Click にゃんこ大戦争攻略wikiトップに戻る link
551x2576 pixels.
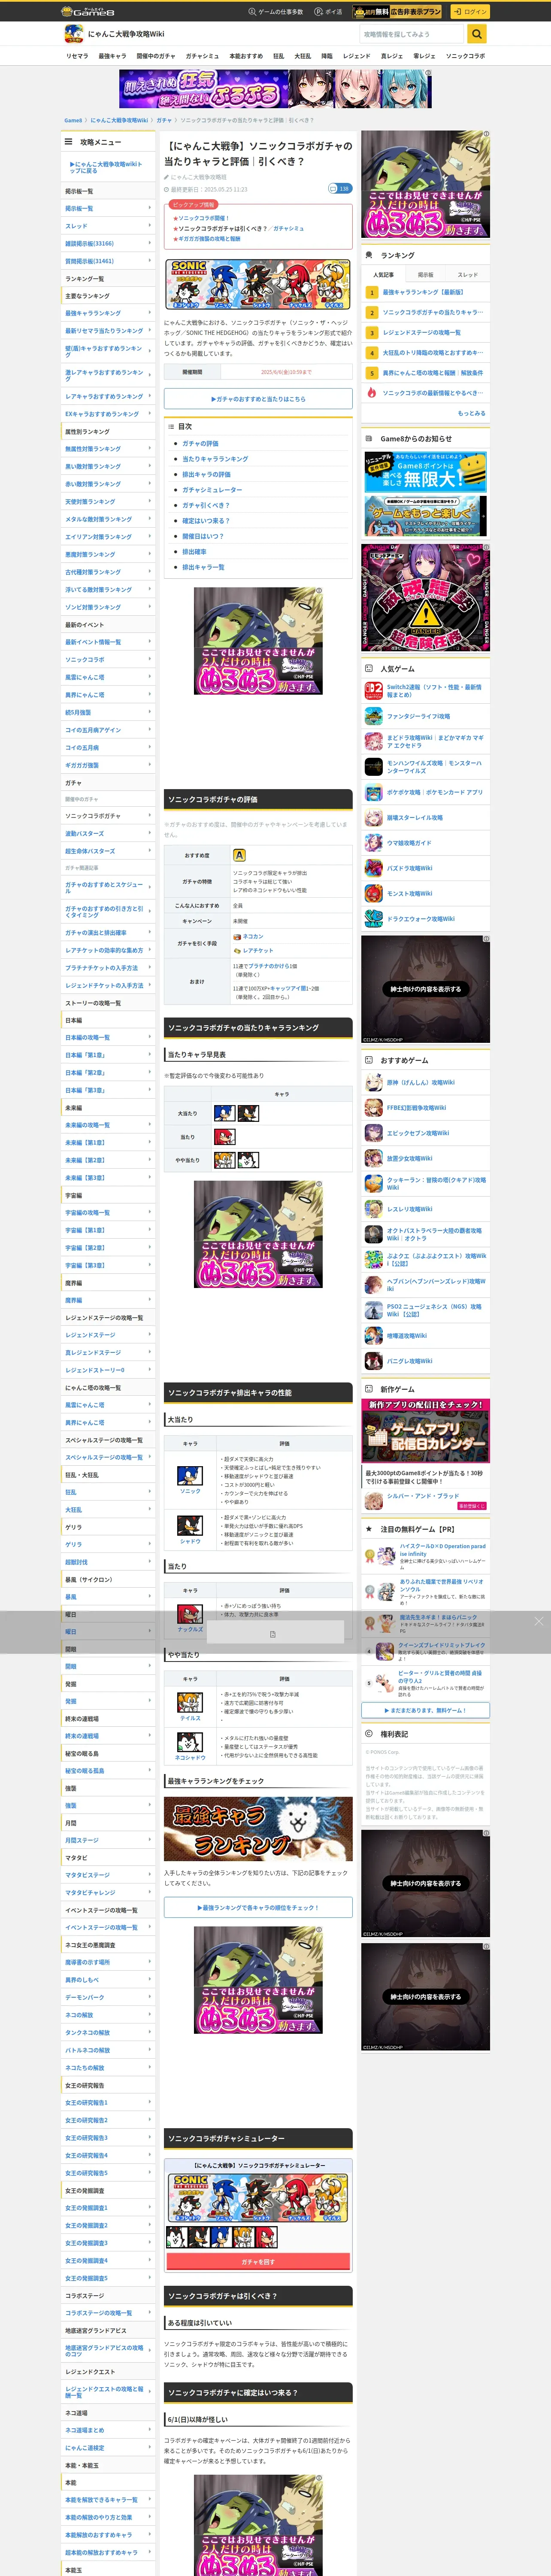click(x=106, y=167)
